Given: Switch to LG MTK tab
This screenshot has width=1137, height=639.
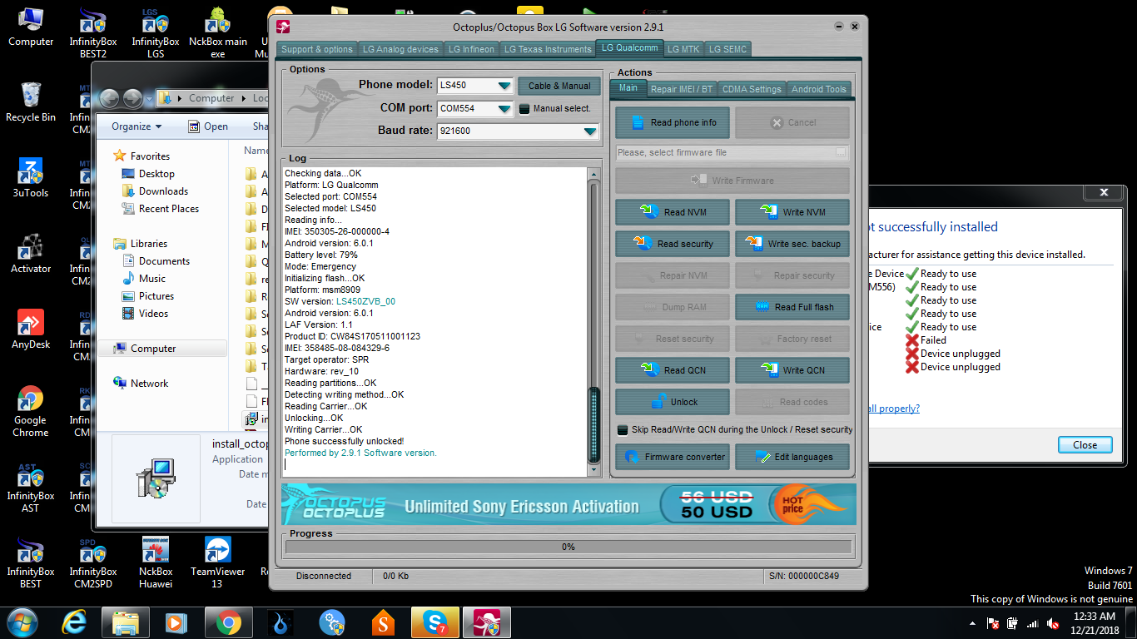Looking at the screenshot, I should (683, 49).
